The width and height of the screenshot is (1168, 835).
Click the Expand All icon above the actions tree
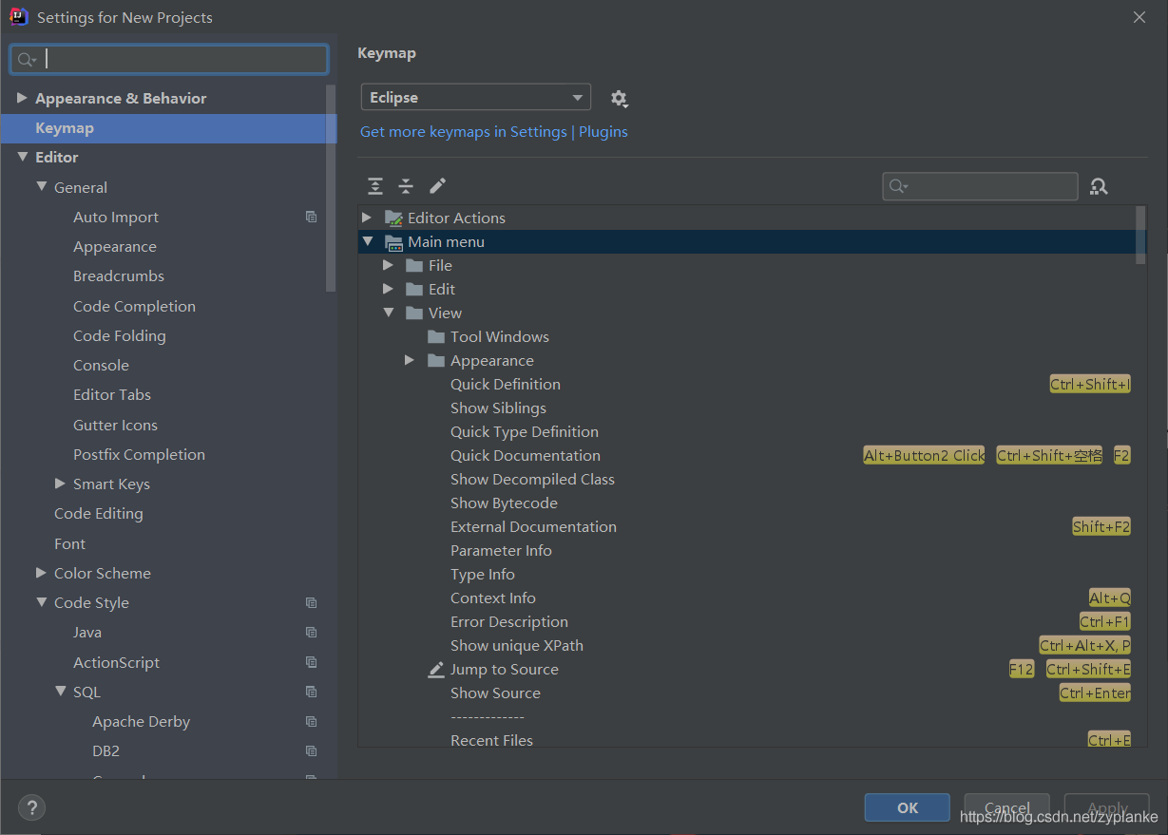[x=374, y=186]
